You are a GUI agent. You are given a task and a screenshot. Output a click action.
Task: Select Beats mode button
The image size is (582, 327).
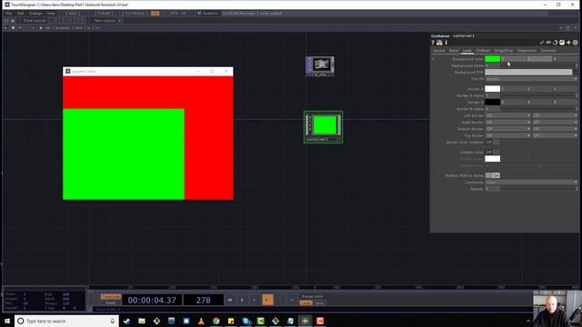111,302
